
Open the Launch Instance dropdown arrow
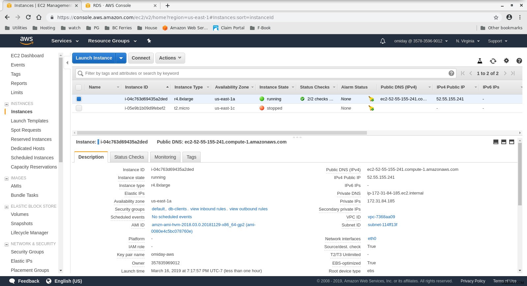click(x=121, y=58)
